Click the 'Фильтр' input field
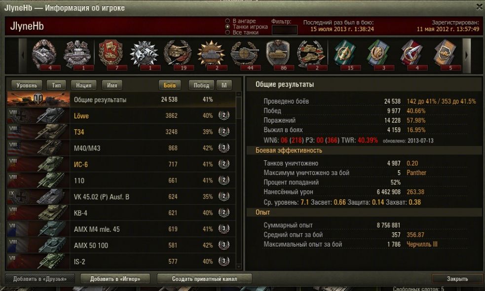The height and width of the screenshot is (291, 485). (284, 30)
